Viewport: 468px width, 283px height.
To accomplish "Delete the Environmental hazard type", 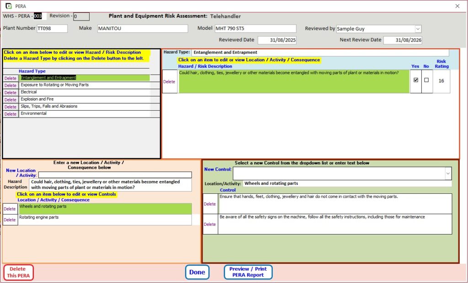I will [10, 113].
